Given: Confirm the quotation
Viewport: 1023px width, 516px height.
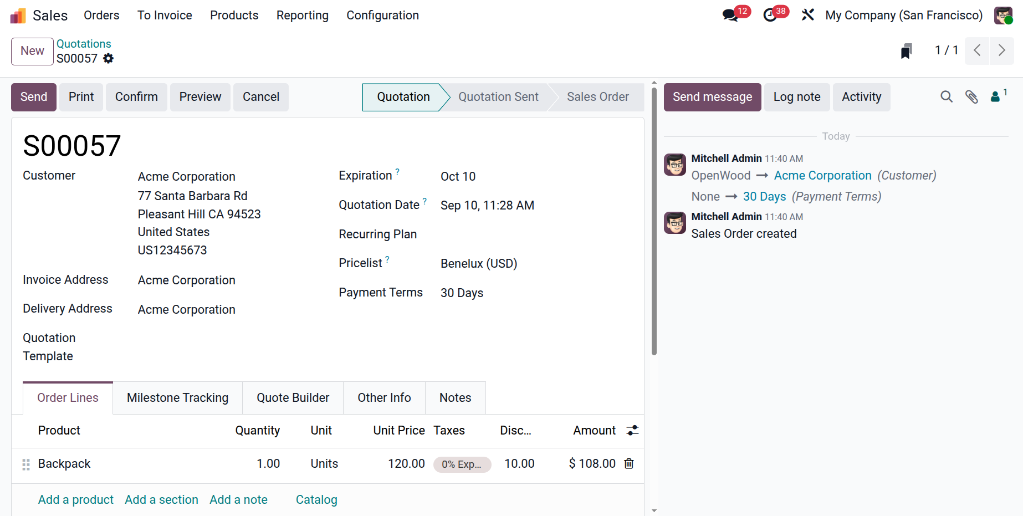Looking at the screenshot, I should tap(136, 97).
